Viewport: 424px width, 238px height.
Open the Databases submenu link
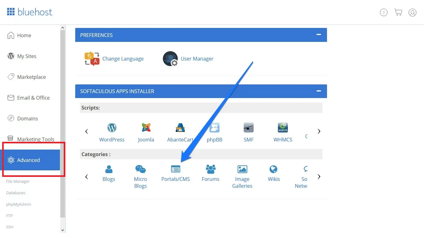16,193
